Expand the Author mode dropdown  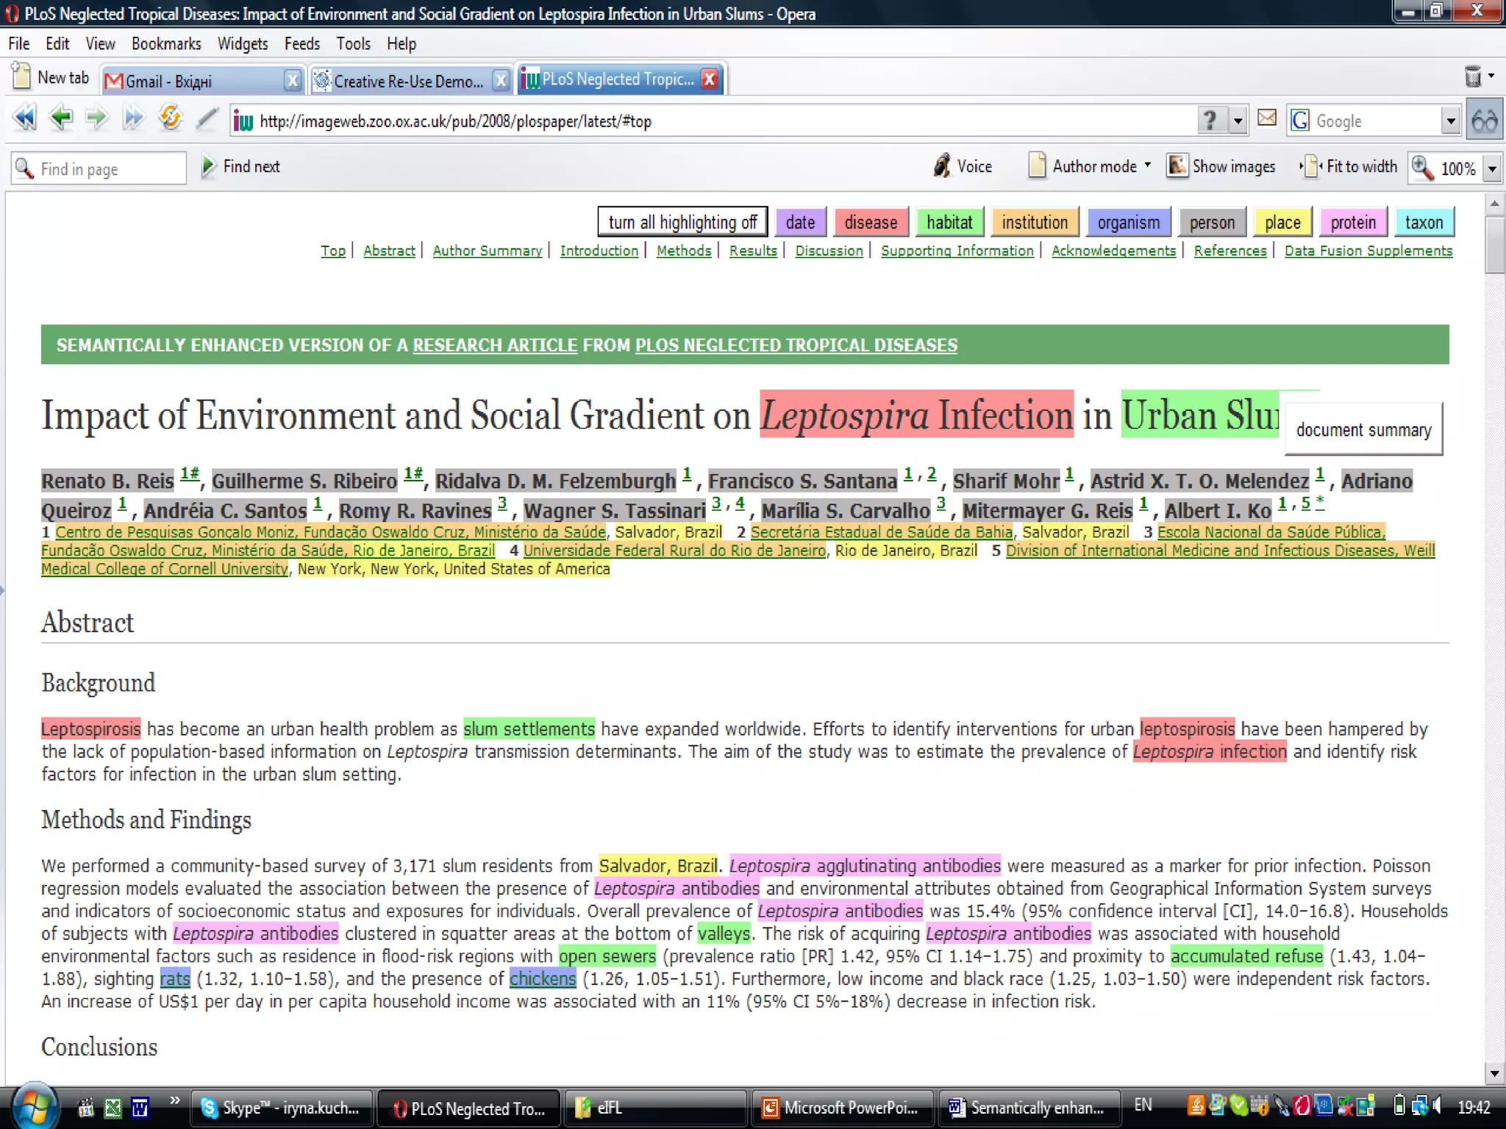[x=1147, y=165]
